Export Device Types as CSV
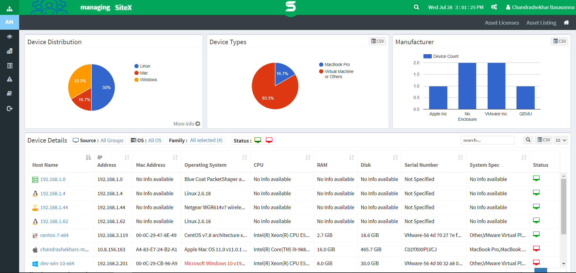The image size is (576, 273). tap(377, 41)
